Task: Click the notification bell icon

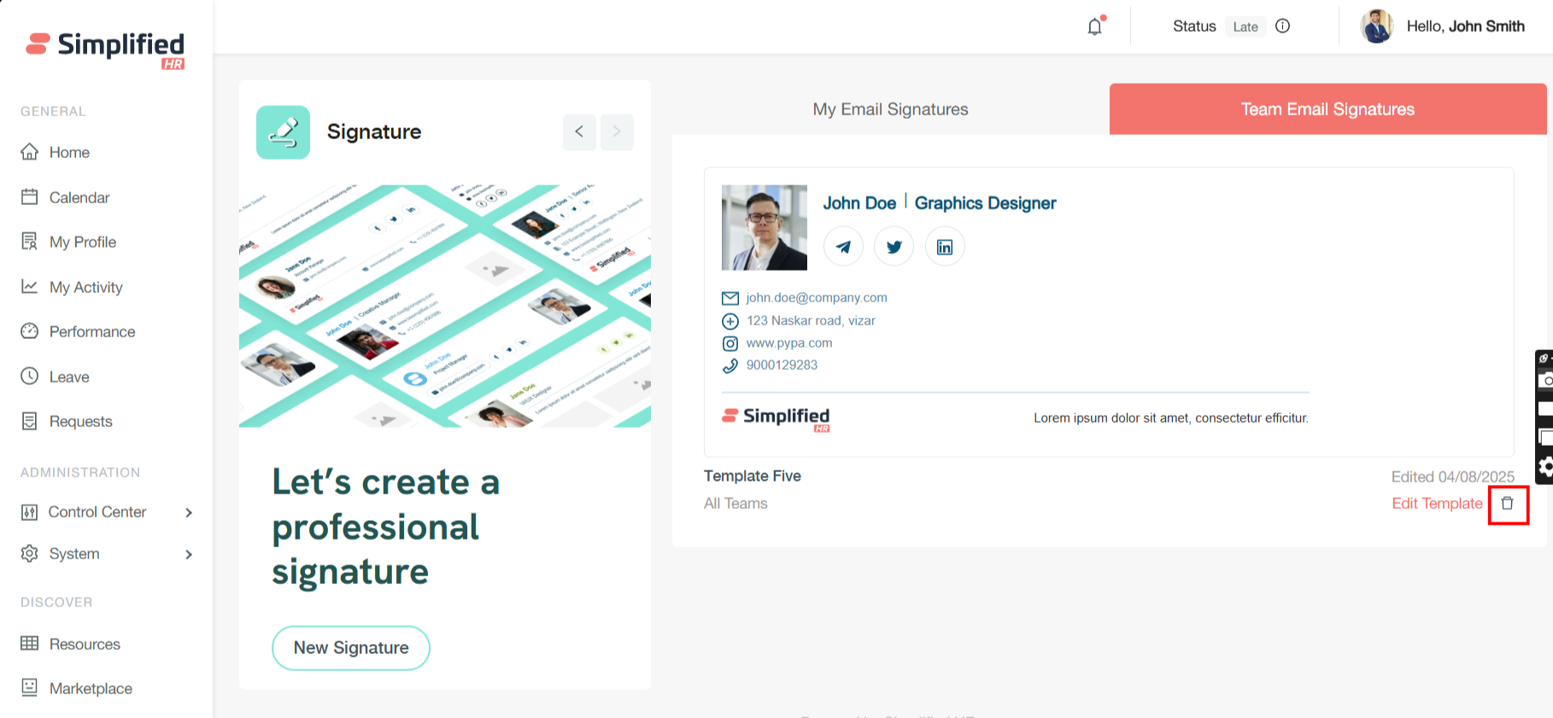Action: coord(1094,26)
